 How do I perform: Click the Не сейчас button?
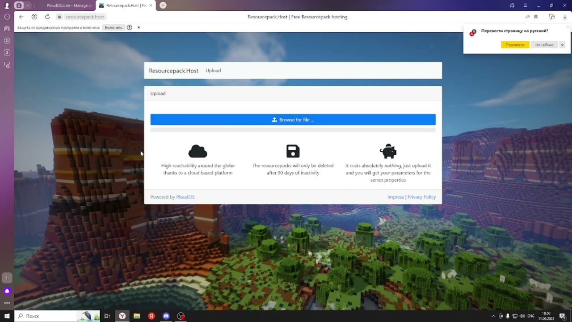544,45
